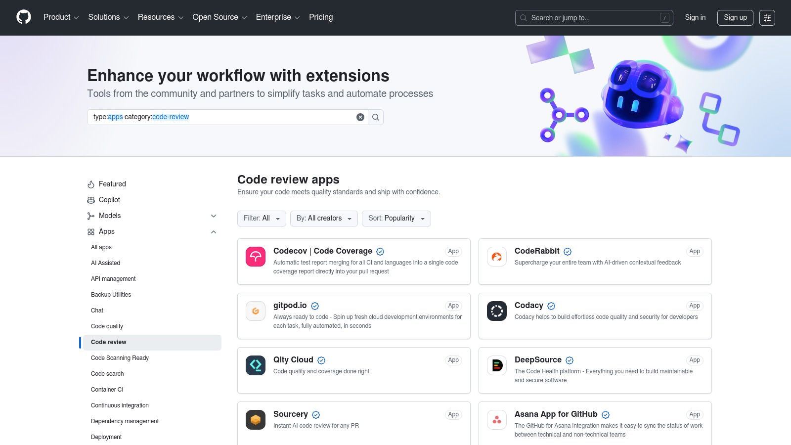The height and width of the screenshot is (445, 791).
Task: Open the Asana App for GitHub logo
Action: [x=497, y=420]
